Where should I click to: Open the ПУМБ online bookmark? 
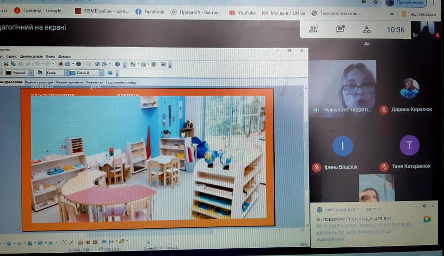click(x=102, y=11)
